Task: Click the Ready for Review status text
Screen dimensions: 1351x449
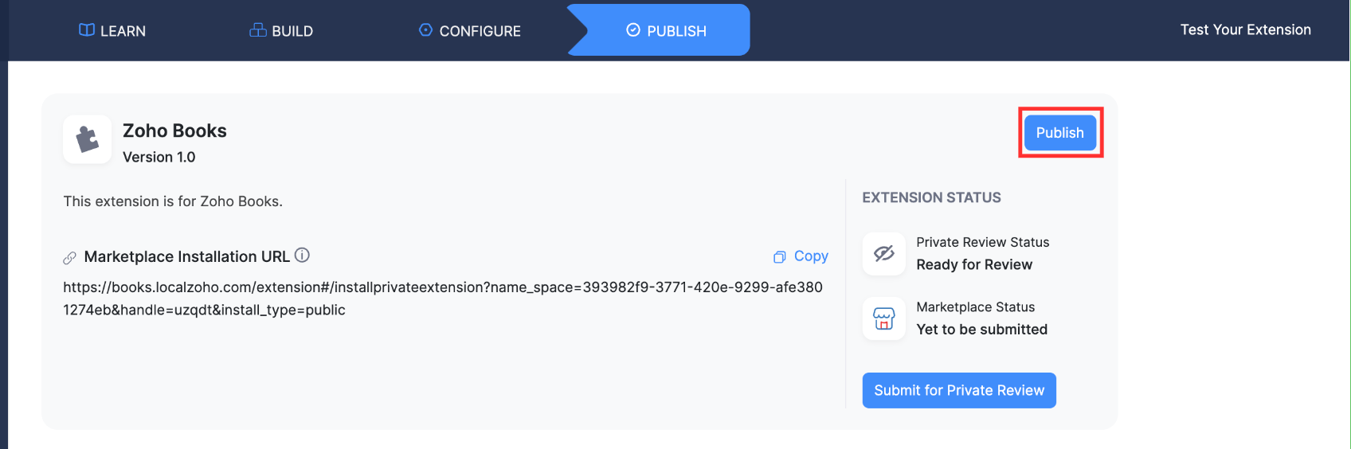Action: pos(974,265)
